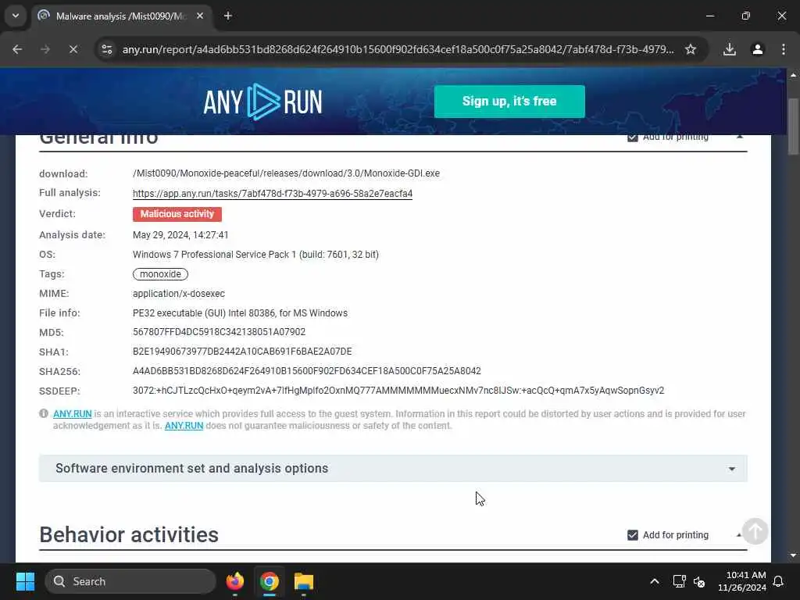Open clock and date panel

(x=742, y=581)
